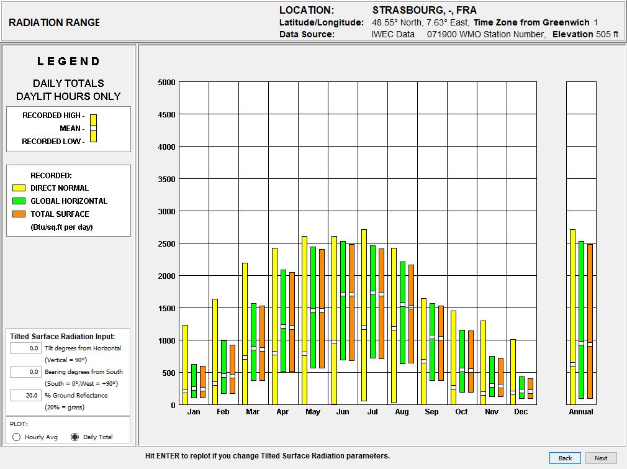627x469 pixels.
Task: Click the January global horizontal green bar
Action: coord(194,381)
